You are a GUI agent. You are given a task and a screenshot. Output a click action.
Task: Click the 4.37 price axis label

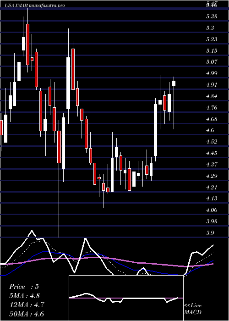point(212,164)
